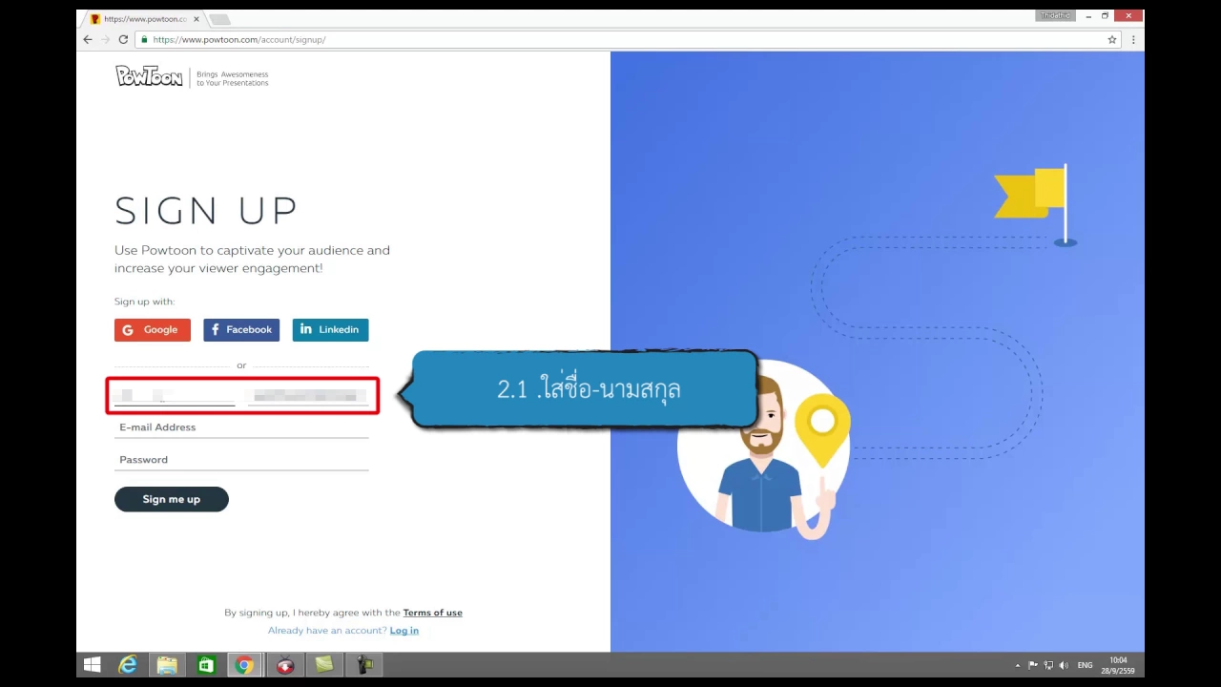The width and height of the screenshot is (1221, 687).
Task: Click the first name input field
Action: (x=175, y=396)
